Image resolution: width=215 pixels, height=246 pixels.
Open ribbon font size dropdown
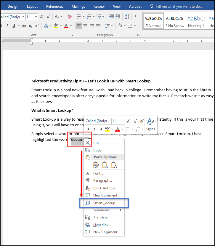point(36,17)
